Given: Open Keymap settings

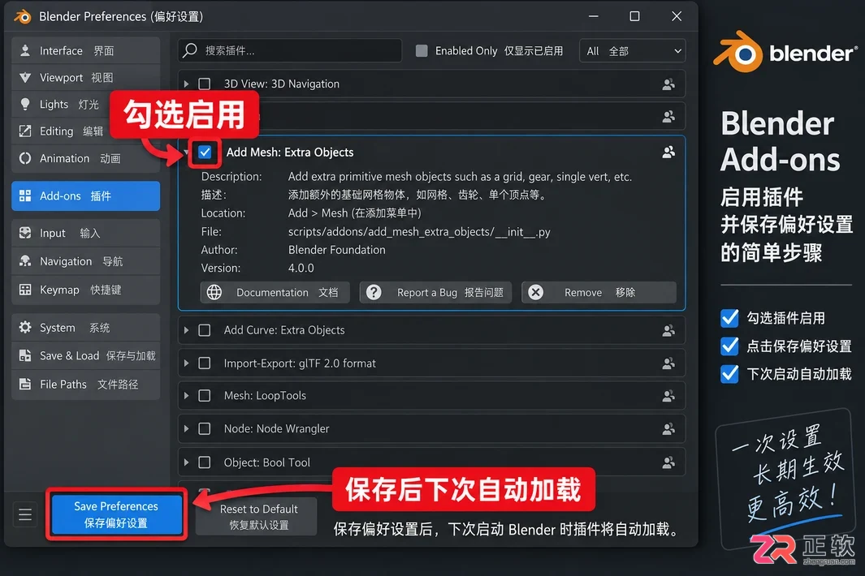Looking at the screenshot, I should [85, 290].
